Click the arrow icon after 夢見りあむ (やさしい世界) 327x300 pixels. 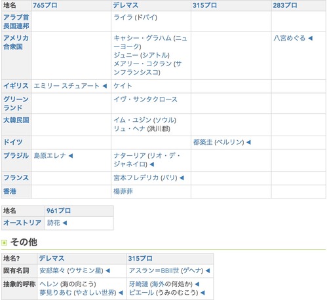click(x=121, y=293)
